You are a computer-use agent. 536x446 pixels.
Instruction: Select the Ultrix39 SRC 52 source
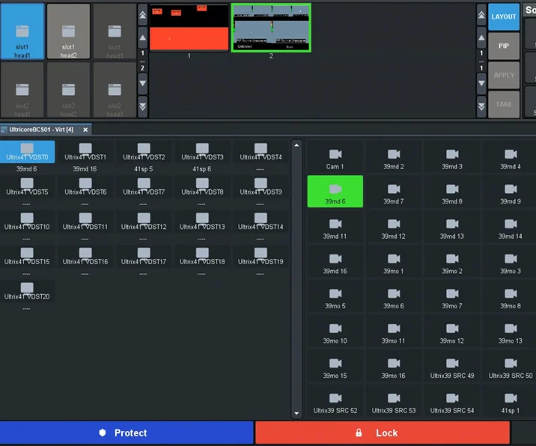[x=335, y=400]
